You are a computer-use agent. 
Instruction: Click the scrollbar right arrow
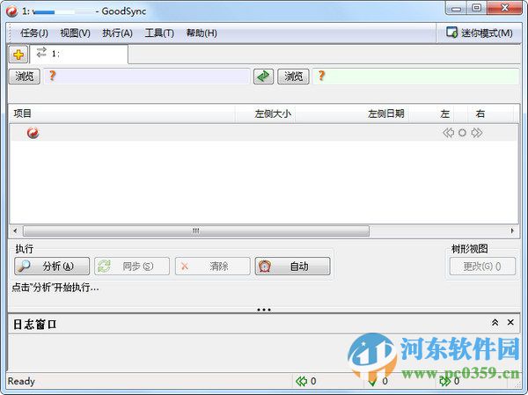(512, 231)
